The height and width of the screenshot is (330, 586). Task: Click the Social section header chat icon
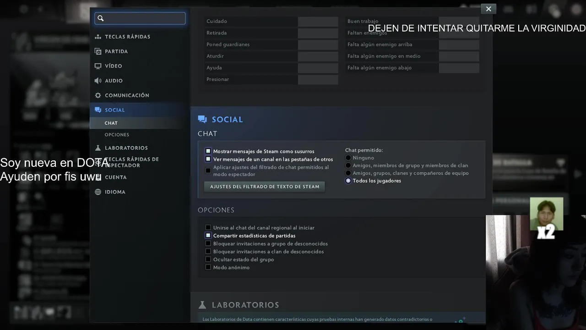[x=202, y=120]
